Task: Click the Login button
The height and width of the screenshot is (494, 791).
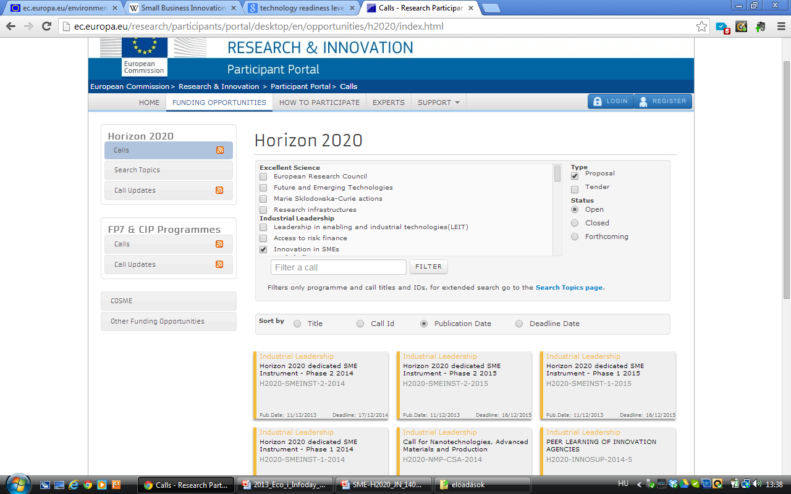Action: (x=611, y=101)
